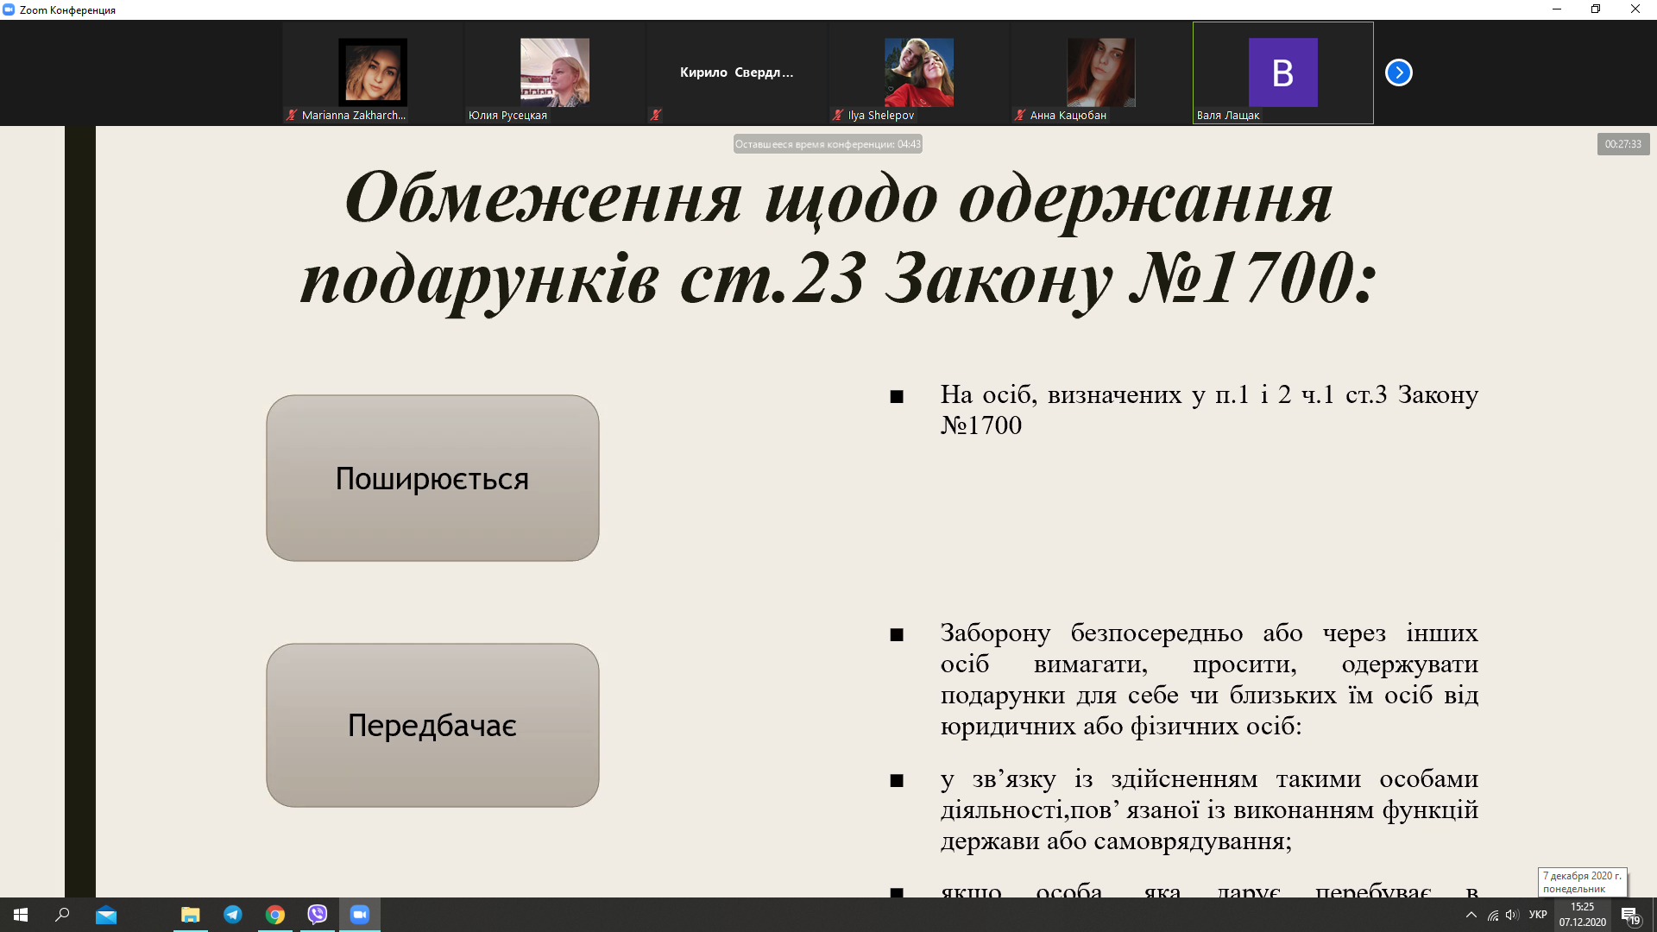This screenshot has width=1657, height=932.
Task: Switch the УКР keyboard language indicator
Action: (1538, 915)
